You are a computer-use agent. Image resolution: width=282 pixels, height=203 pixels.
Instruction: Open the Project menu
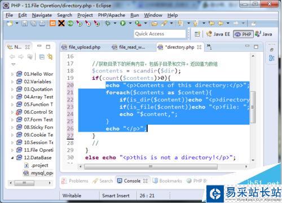coord(85,15)
